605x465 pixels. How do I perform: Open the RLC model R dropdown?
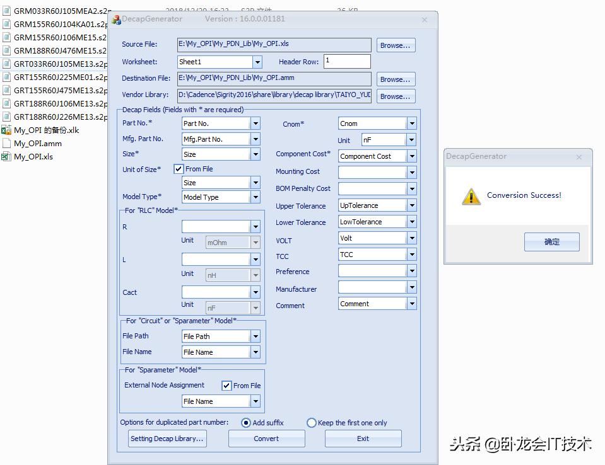coord(256,227)
